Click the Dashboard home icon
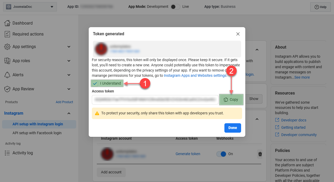Image resolution: width=334 pixels, height=182 pixels. (x=7, y=23)
